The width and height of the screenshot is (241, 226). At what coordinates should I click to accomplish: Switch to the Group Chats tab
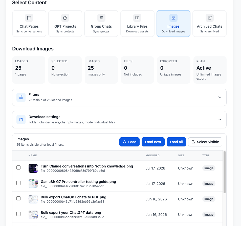(x=101, y=24)
